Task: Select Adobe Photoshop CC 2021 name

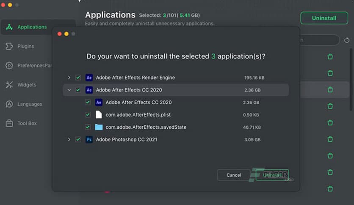Action: point(127,139)
